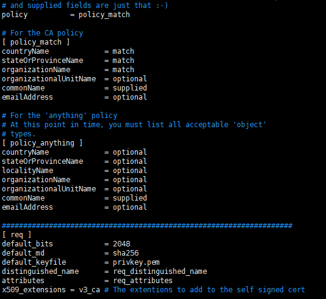The width and height of the screenshot is (326, 299).
Task: Click the sha256 value of default_md
Action: [126, 253]
